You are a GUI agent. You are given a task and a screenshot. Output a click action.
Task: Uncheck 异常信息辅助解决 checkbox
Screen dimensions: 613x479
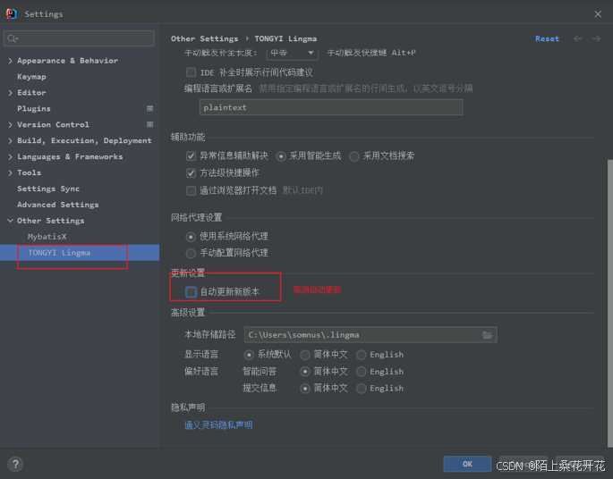[x=191, y=156]
